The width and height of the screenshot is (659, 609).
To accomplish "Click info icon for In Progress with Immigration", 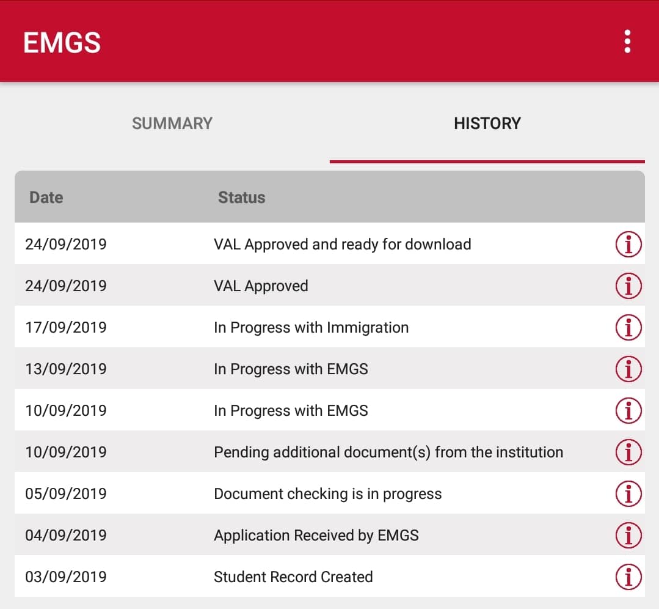I will [628, 327].
